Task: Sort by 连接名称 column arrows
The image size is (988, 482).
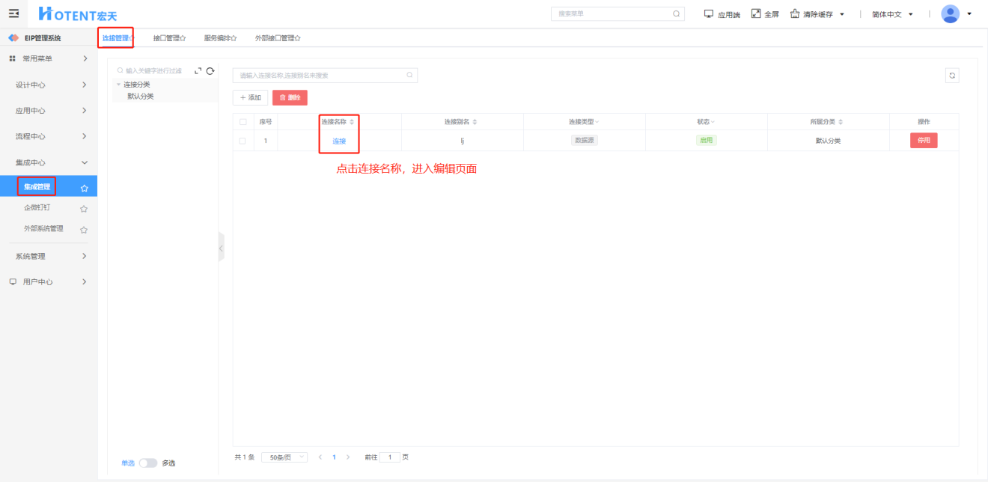Action: (352, 121)
